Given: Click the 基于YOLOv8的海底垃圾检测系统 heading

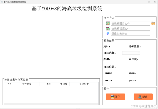Looking at the screenshot, I should click(x=67, y=8).
